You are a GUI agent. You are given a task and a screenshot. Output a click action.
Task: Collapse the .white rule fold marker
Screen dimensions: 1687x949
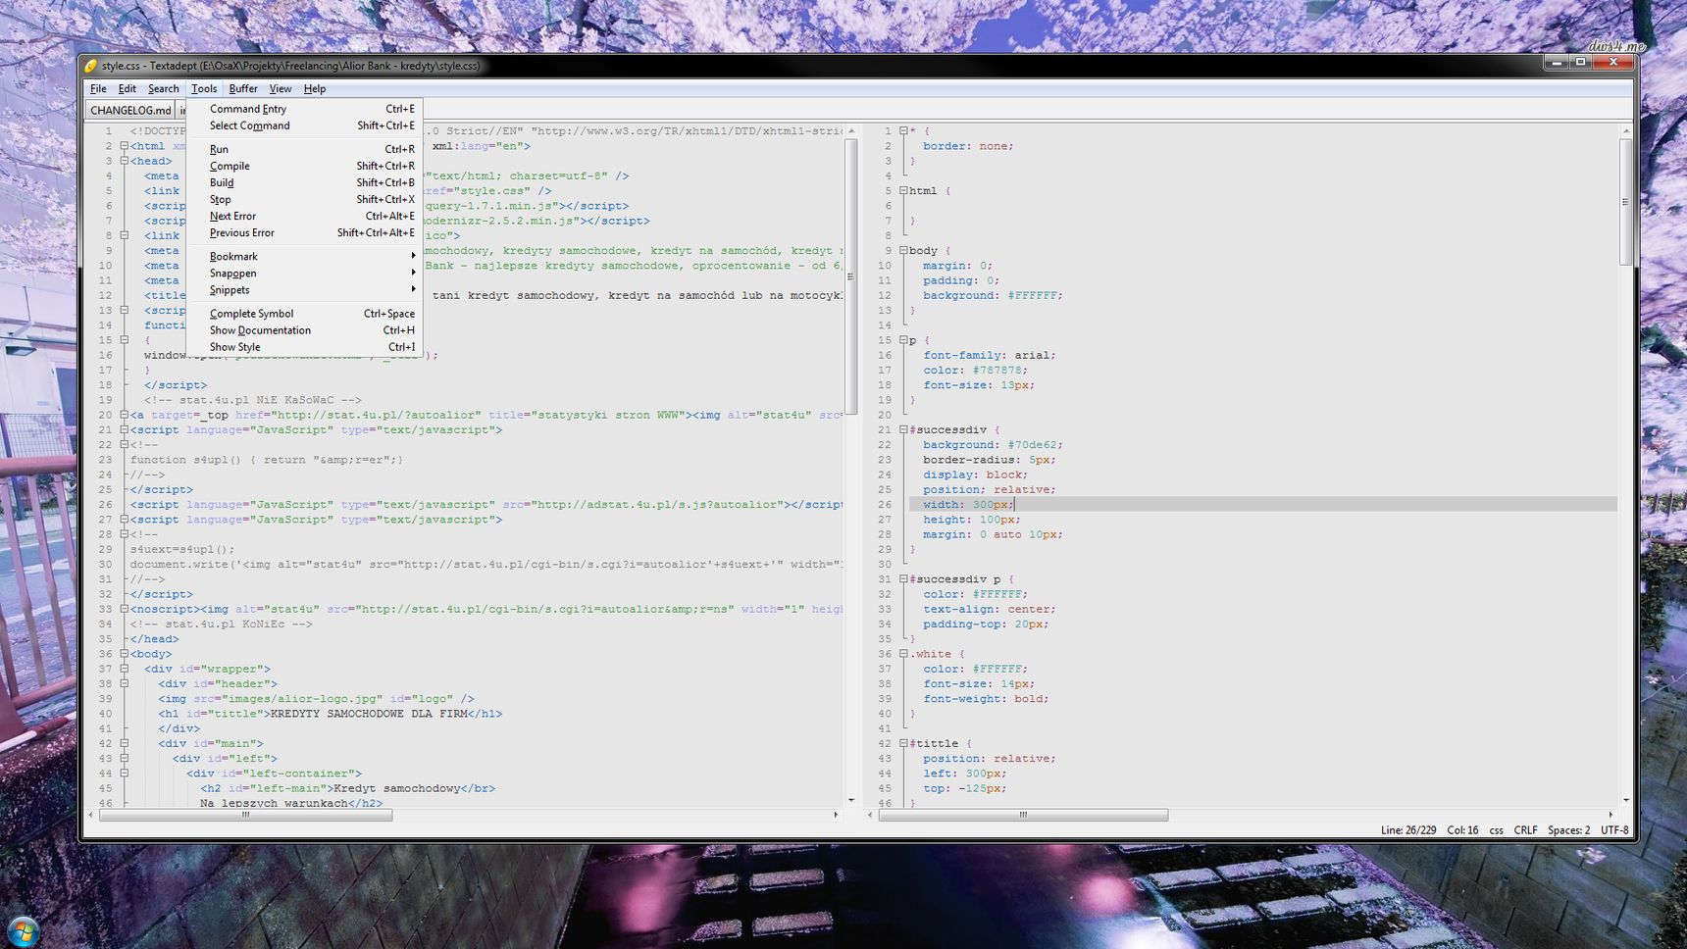pos(903,654)
